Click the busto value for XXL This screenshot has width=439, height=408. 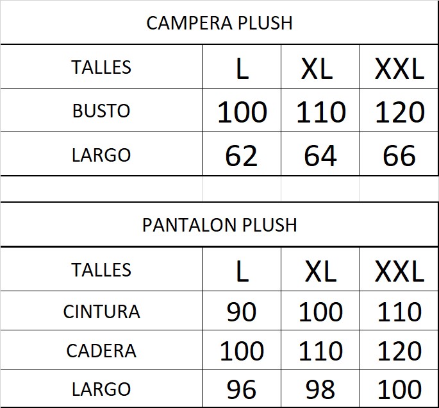[x=399, y=113]
